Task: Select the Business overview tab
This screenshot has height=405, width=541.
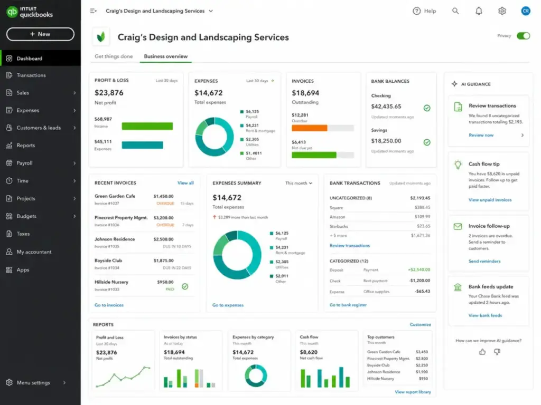Action: [x=165, y=56]
